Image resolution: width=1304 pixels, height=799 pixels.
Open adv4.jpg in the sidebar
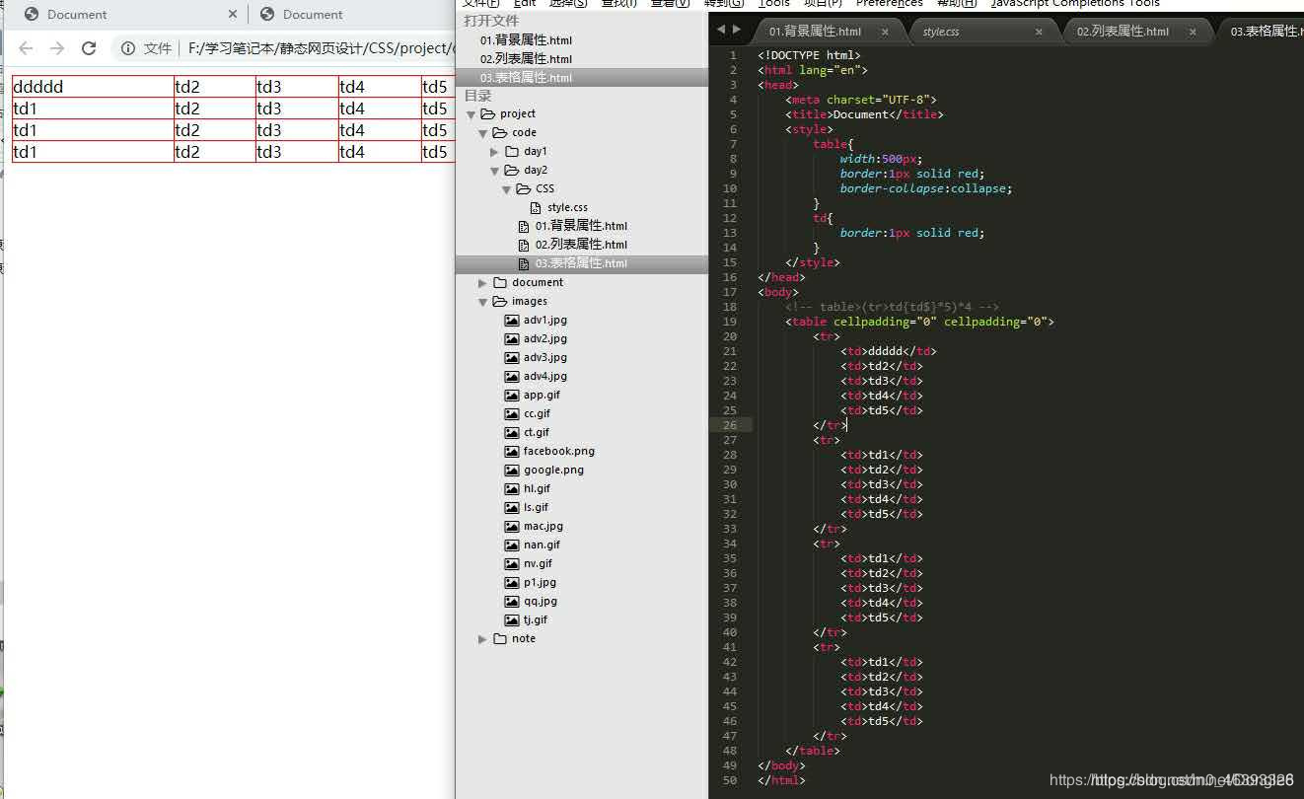[545, 377]
